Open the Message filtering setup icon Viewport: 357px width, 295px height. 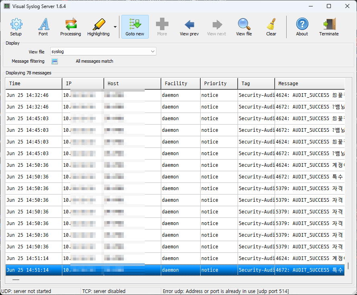[55, 61]
